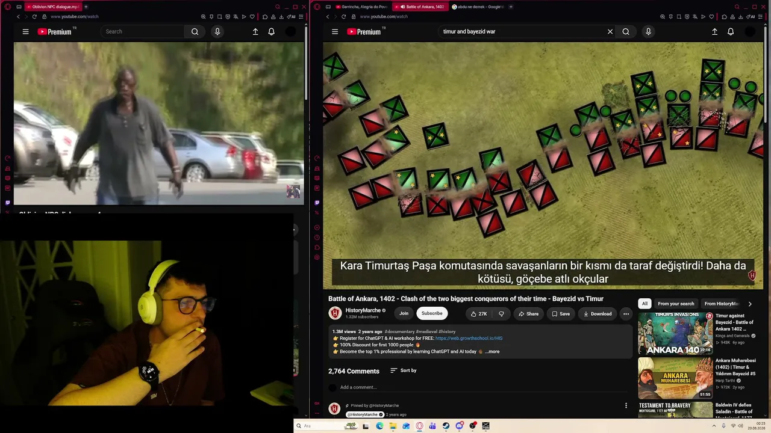The image size is (771, 433).
Task: Click search magnifier in left YouTube window
Action: [195, 32]
